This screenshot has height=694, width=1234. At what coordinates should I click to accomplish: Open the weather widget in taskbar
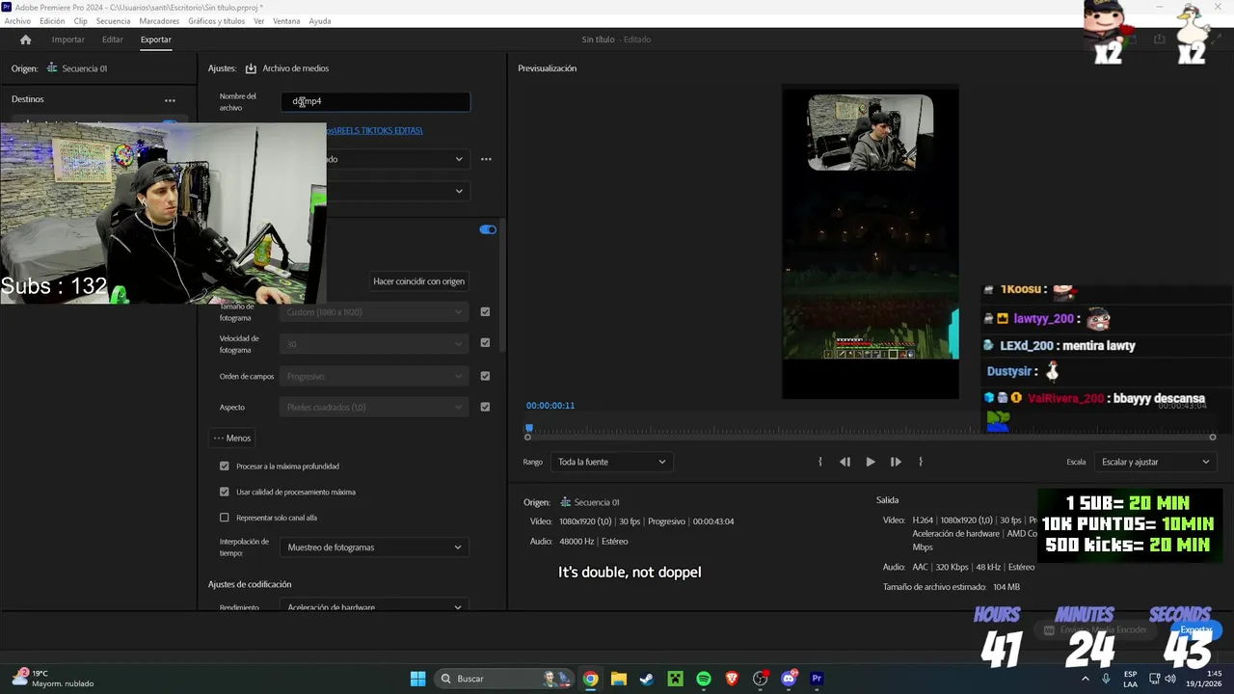coord(53,679)
